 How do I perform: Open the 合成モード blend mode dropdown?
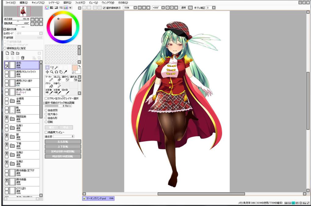pos(41,33)
